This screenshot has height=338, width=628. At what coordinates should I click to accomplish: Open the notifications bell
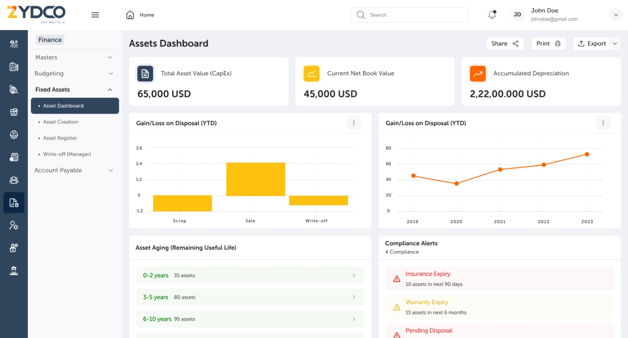(x=492, y=15)
